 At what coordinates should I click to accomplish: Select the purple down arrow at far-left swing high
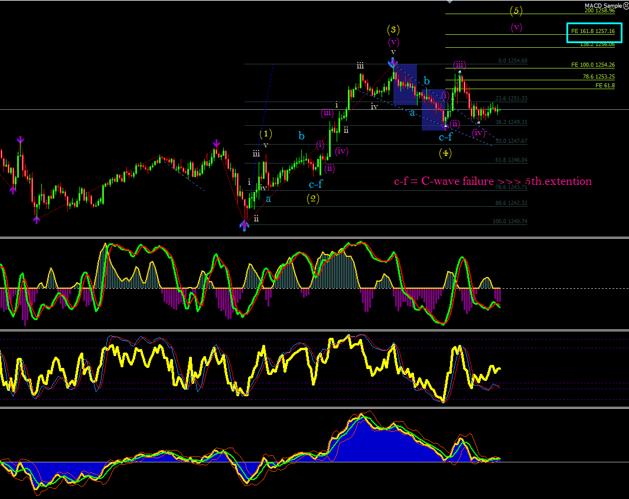click(x=20, y=139)
